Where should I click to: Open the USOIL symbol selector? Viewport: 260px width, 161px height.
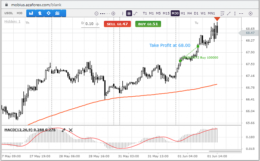pos(9,13)
